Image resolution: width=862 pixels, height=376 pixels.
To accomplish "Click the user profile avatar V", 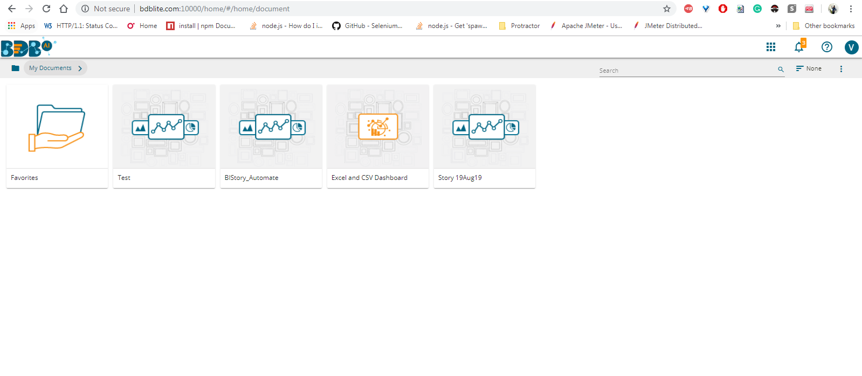I will click(851, 47).
